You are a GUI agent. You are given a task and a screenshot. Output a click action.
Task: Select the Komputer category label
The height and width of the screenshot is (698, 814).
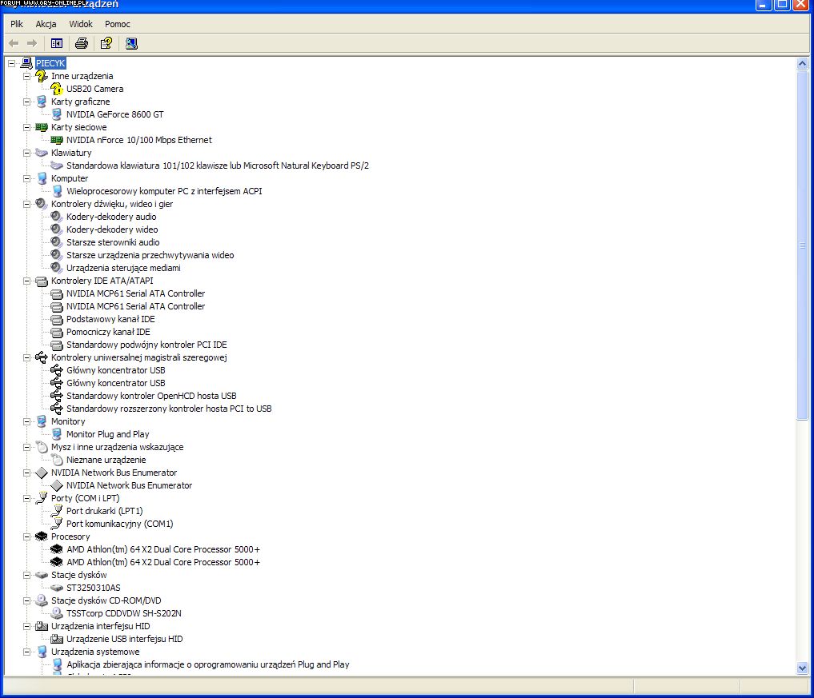pyautogui.click(x=70, y=178)
